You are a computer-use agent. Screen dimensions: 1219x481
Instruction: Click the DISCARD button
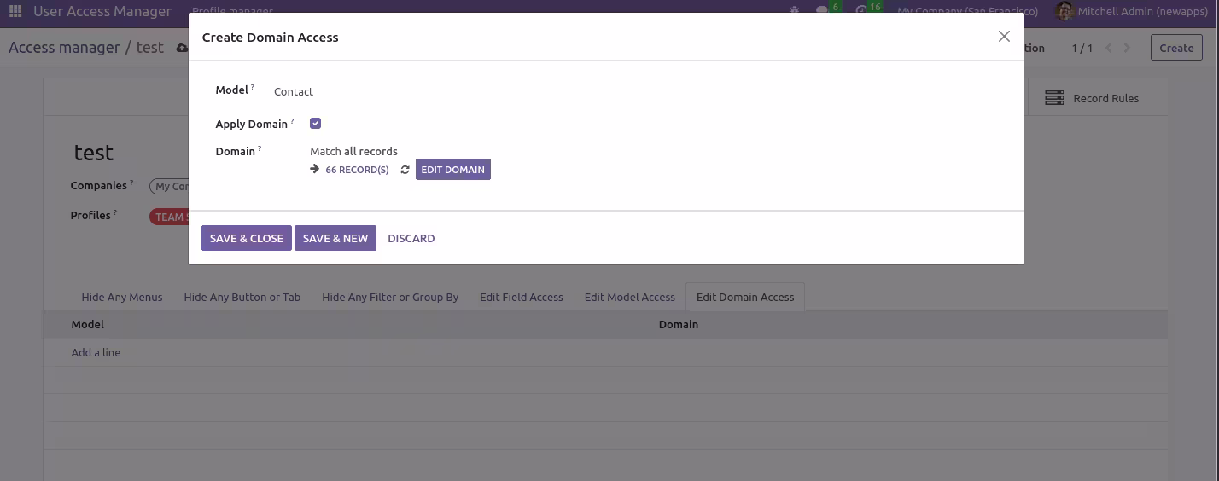[x=411, y=238]
